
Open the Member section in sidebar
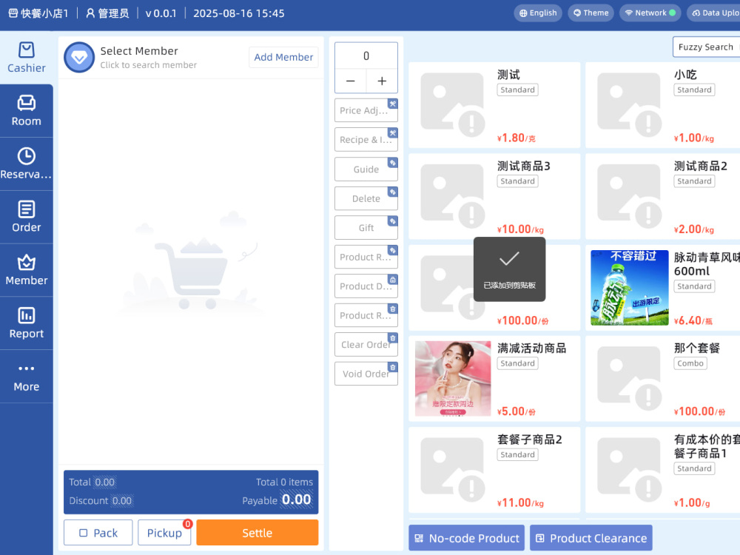[x=27, y=270]
